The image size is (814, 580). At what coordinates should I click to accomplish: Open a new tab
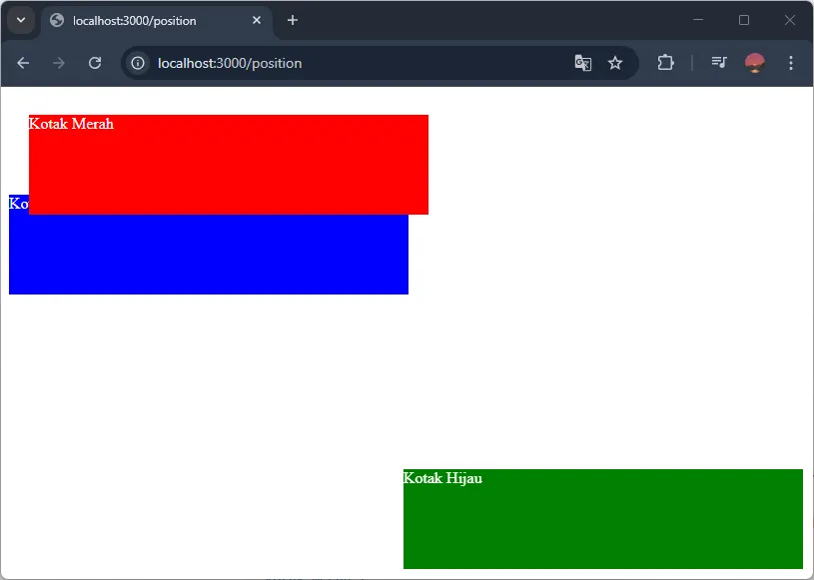pos(293,20)
